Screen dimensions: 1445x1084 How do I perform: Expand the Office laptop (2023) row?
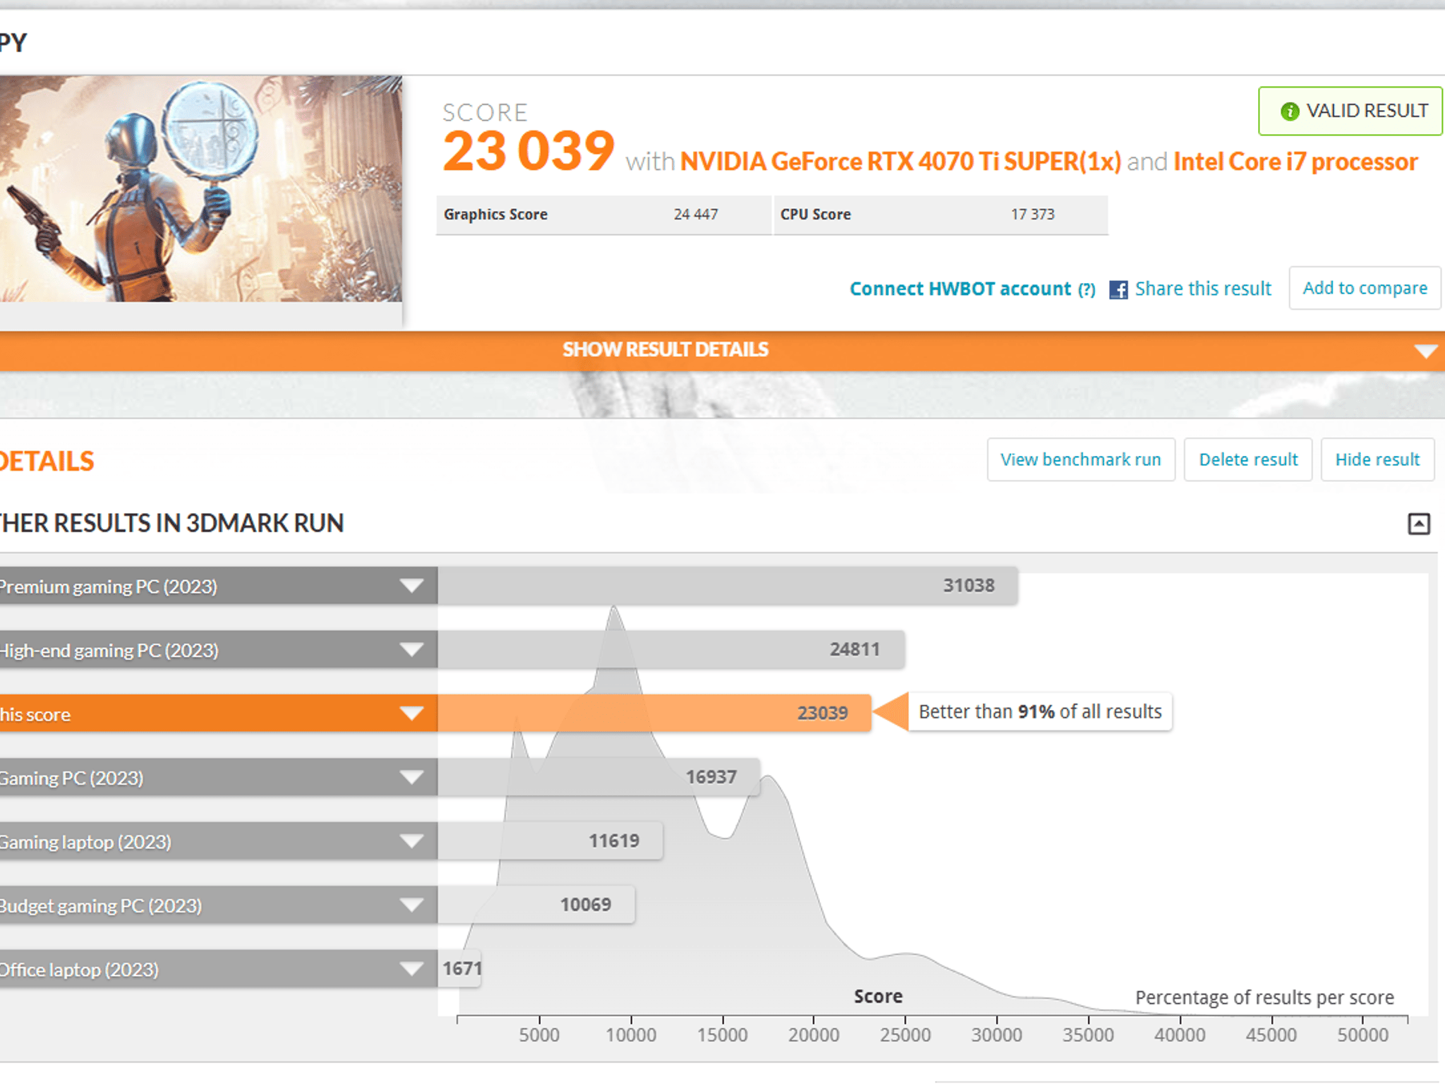[411, 969]
